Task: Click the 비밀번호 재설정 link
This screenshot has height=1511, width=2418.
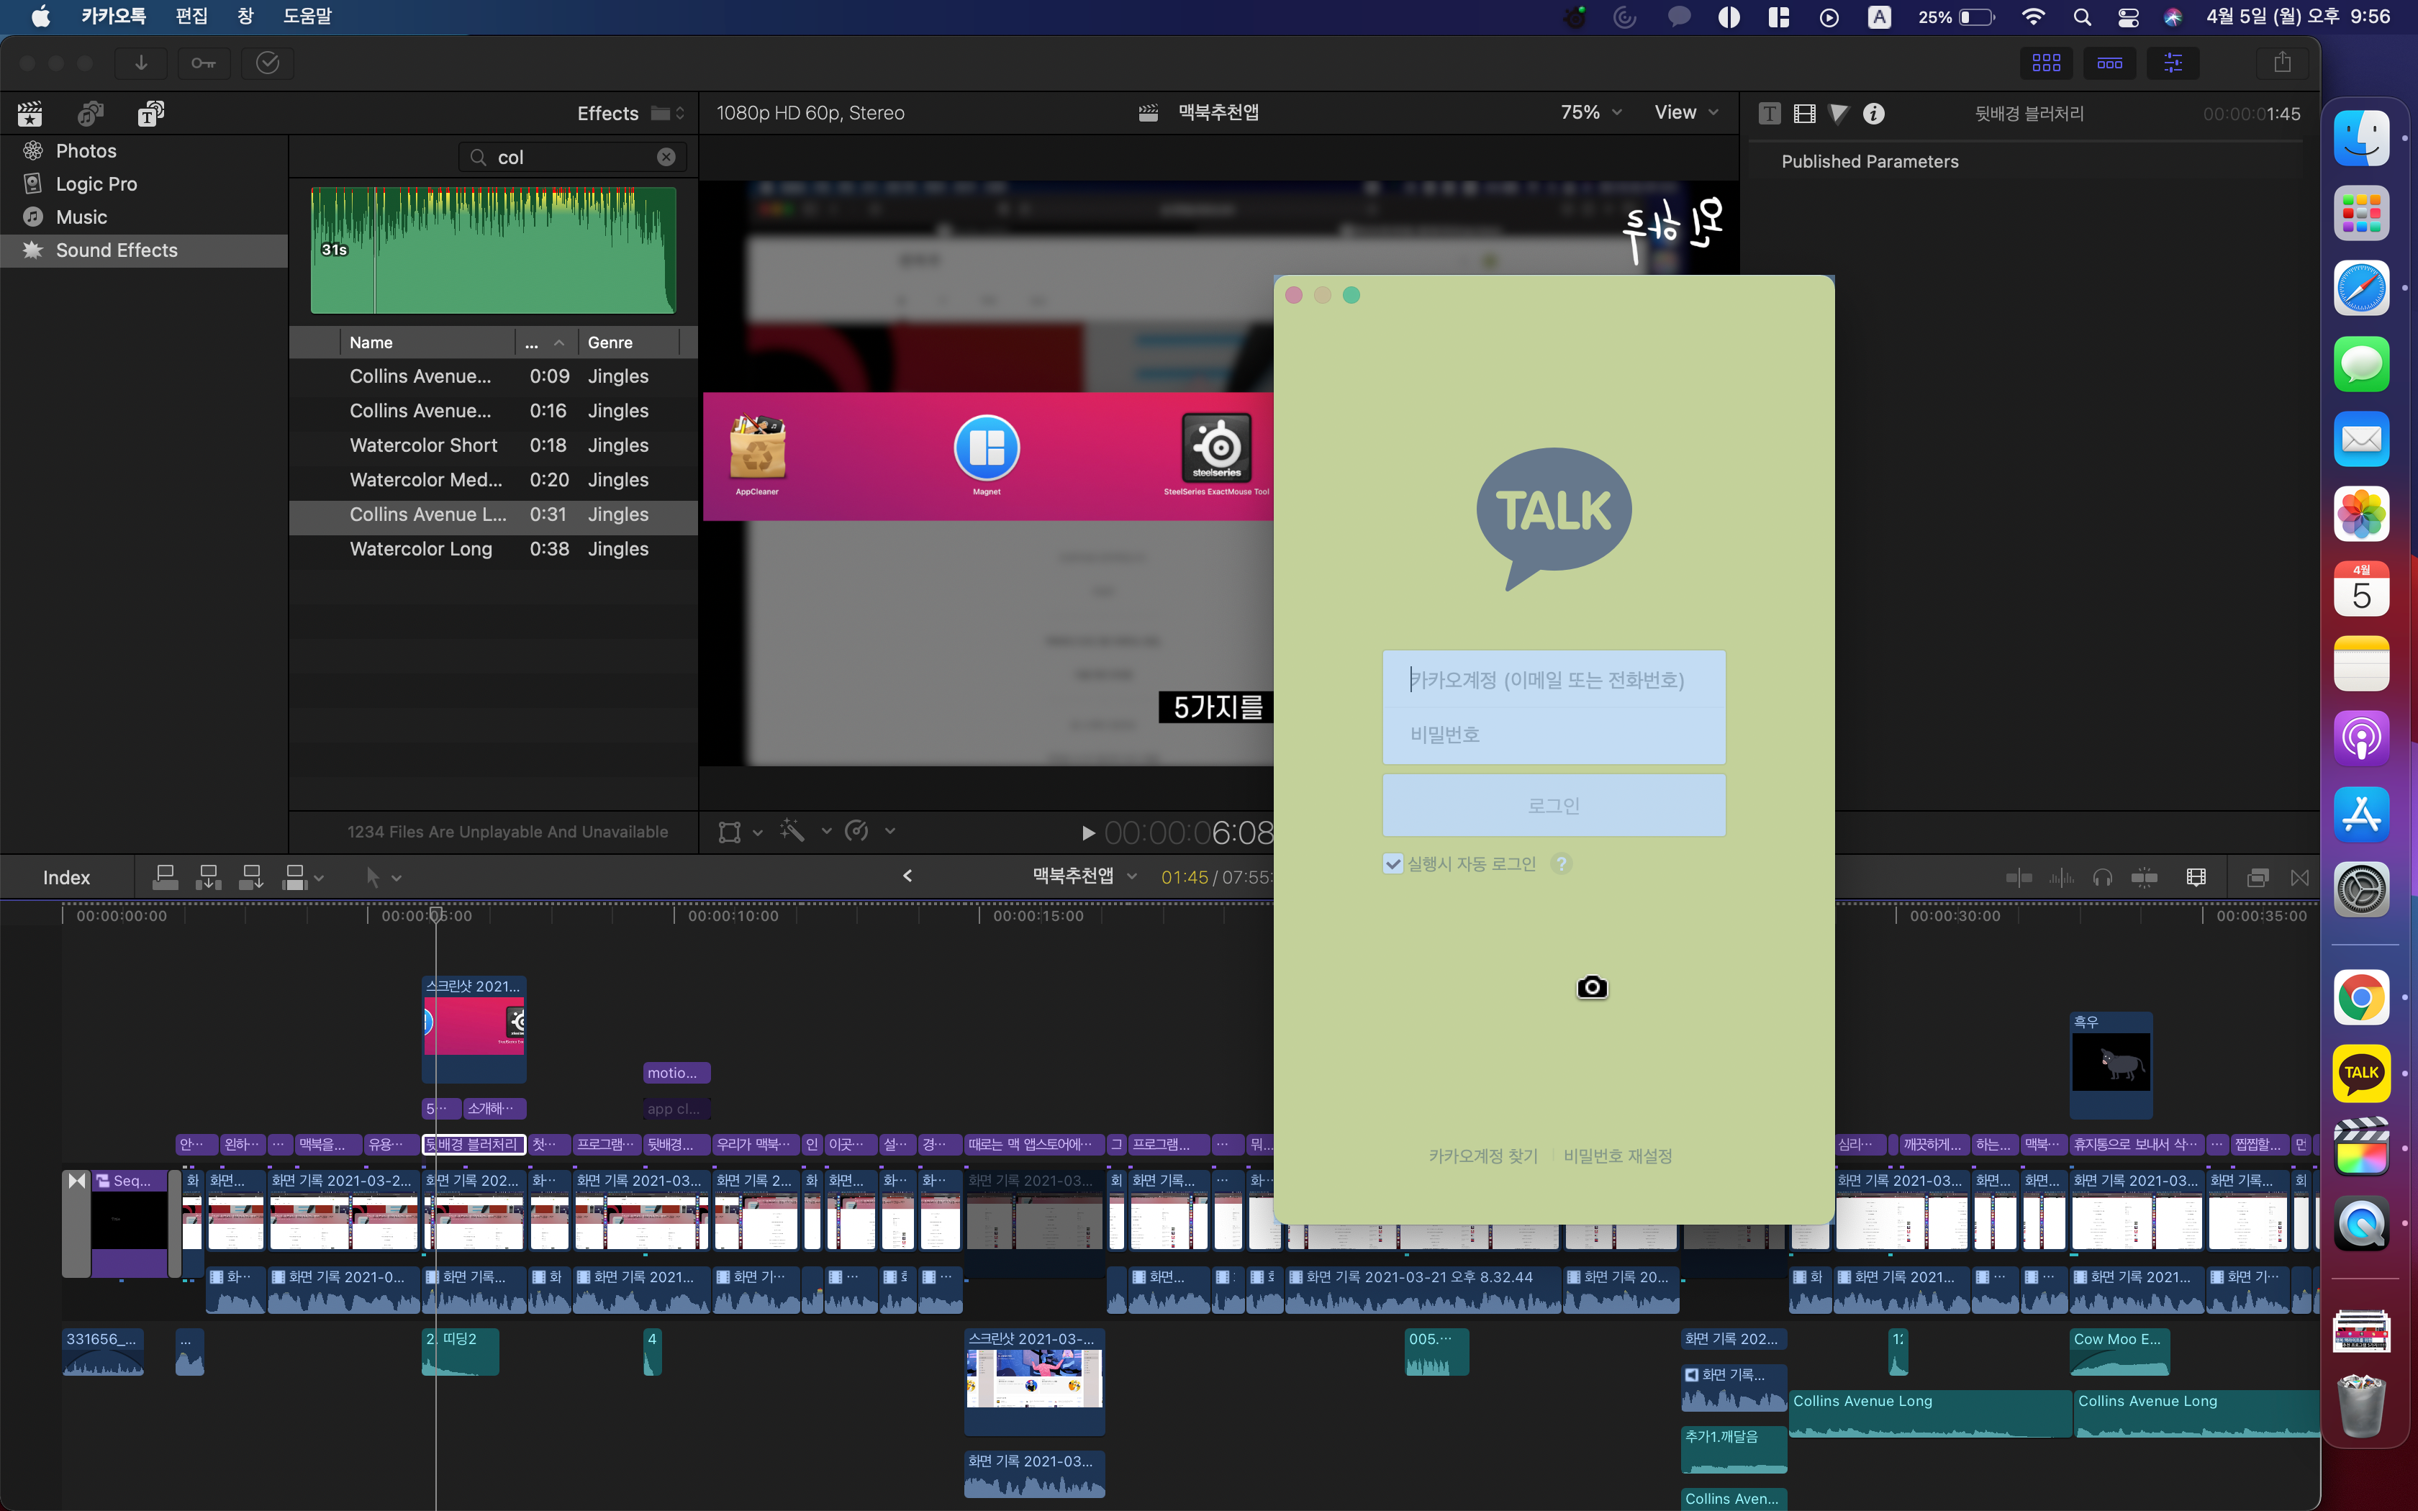Action: 1616,1156
